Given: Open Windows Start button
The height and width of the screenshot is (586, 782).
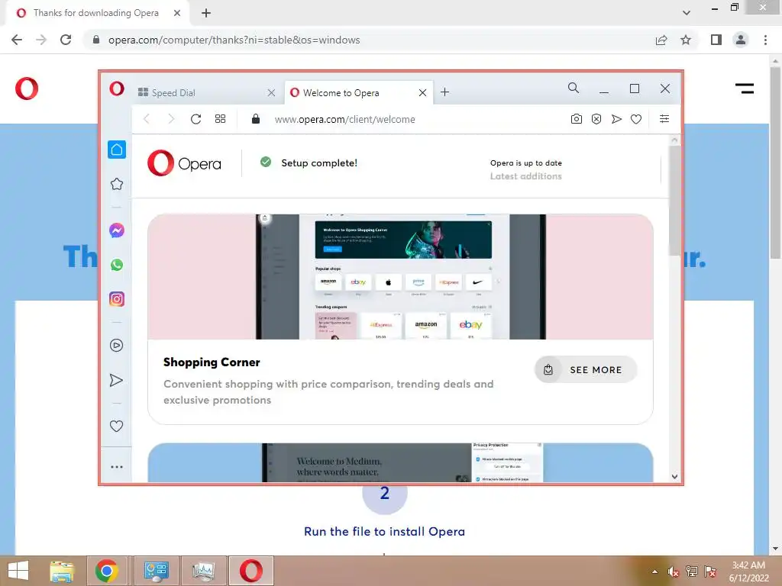Looking at the screenshot, I should click(18, 571).
